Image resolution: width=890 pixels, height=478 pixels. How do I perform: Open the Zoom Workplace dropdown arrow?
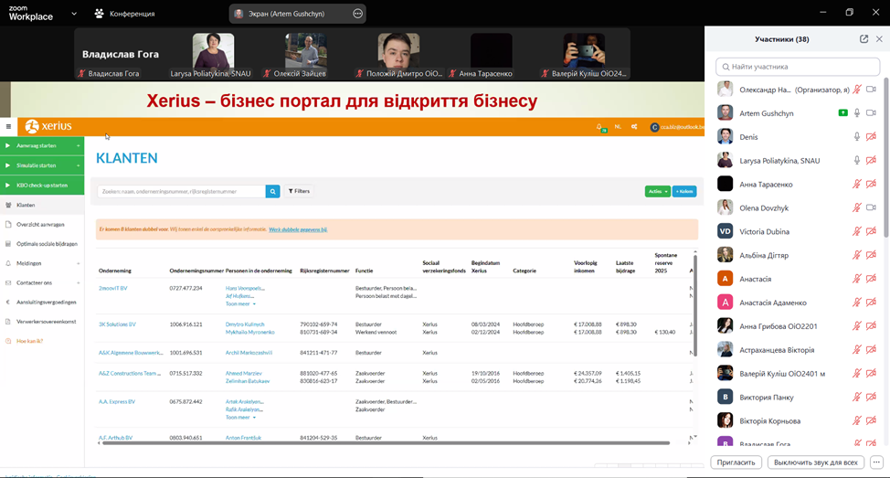[x=74, y=14]
